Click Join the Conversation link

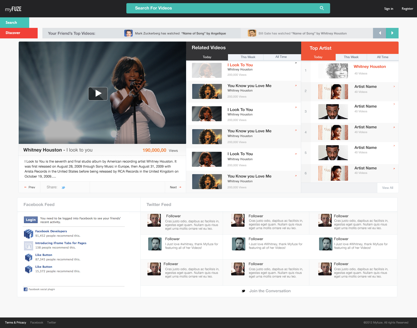[270, 291]
